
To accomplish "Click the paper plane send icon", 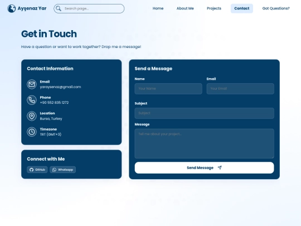I will click(x=220, y=167).
